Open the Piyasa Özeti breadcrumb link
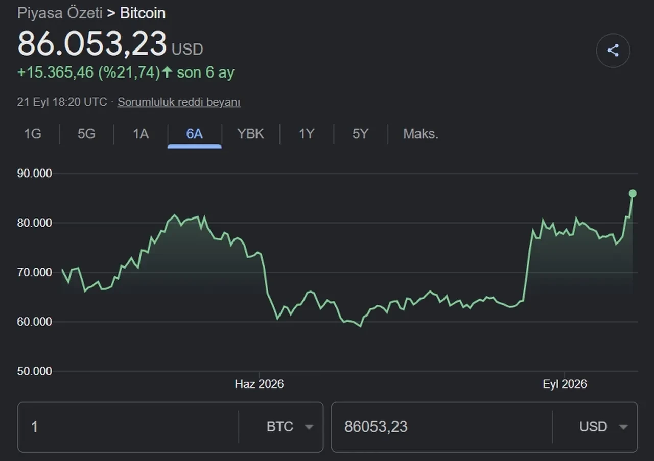Image resolution: width=654 pixels, height=461 pixels. (60, 13)
